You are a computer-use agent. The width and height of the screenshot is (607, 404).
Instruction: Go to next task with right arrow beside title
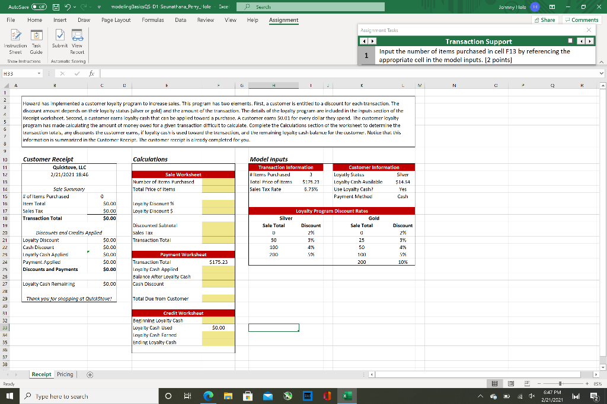point(372,41)
